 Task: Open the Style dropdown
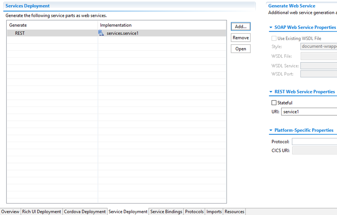[318, 47]
